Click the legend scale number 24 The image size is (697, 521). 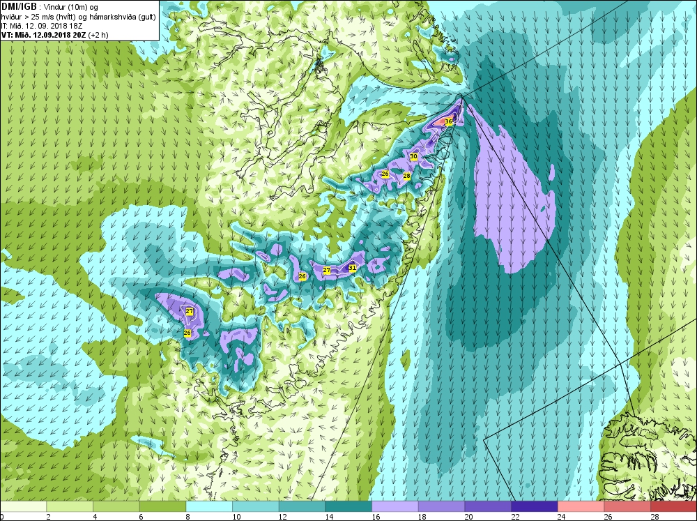561,517
